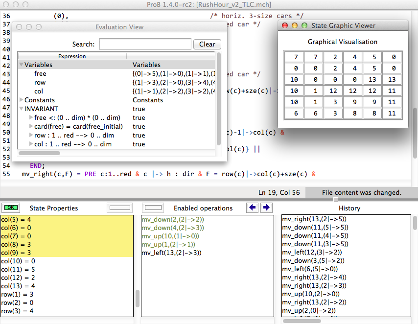
Task: Collapse the INVARIANT tree node
Action: tap(21, 109)
